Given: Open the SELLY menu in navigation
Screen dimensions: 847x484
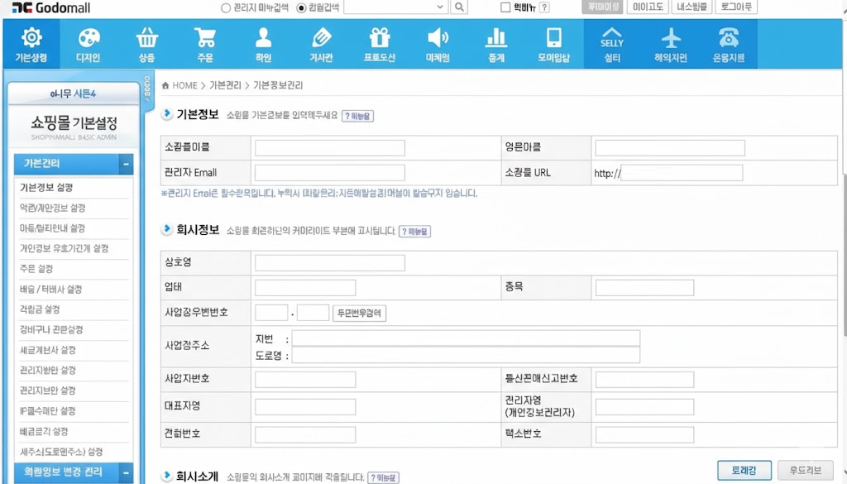Looking at the screenshot, I should 612,45.
